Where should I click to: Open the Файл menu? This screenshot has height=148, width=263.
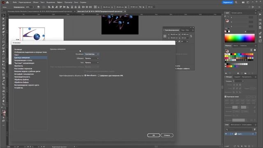point(15,2)
